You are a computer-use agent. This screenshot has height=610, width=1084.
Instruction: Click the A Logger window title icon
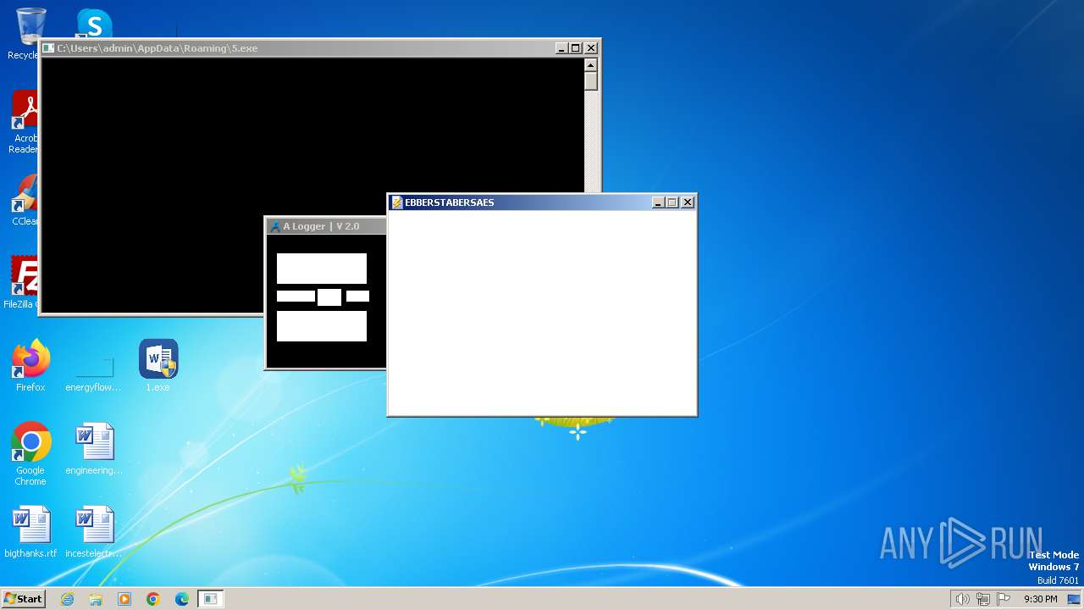[274, 226]
